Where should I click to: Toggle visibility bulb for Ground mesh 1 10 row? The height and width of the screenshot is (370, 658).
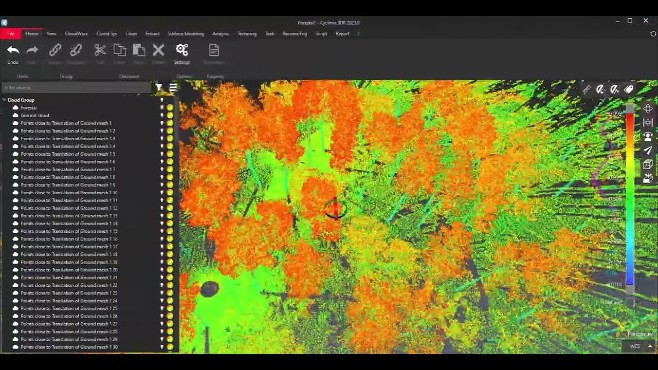click(x=162, y=193)
